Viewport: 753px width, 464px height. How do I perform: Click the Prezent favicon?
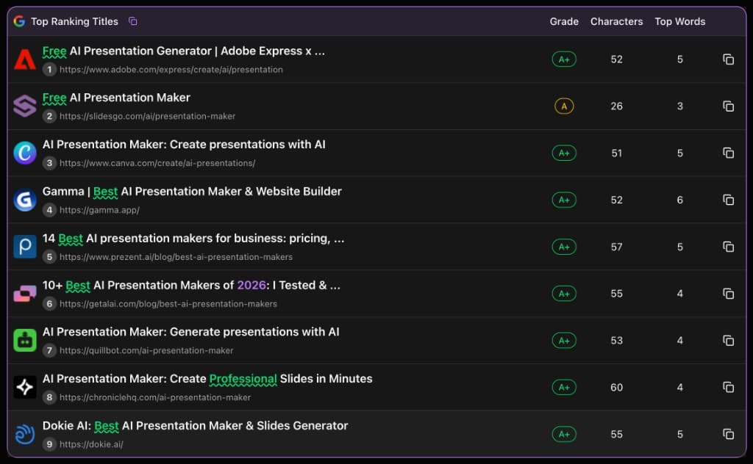[x=25, y=247]
